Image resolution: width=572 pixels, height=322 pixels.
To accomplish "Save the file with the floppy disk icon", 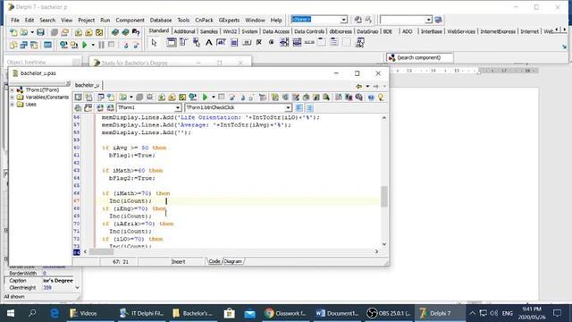I will coord(40,32).
